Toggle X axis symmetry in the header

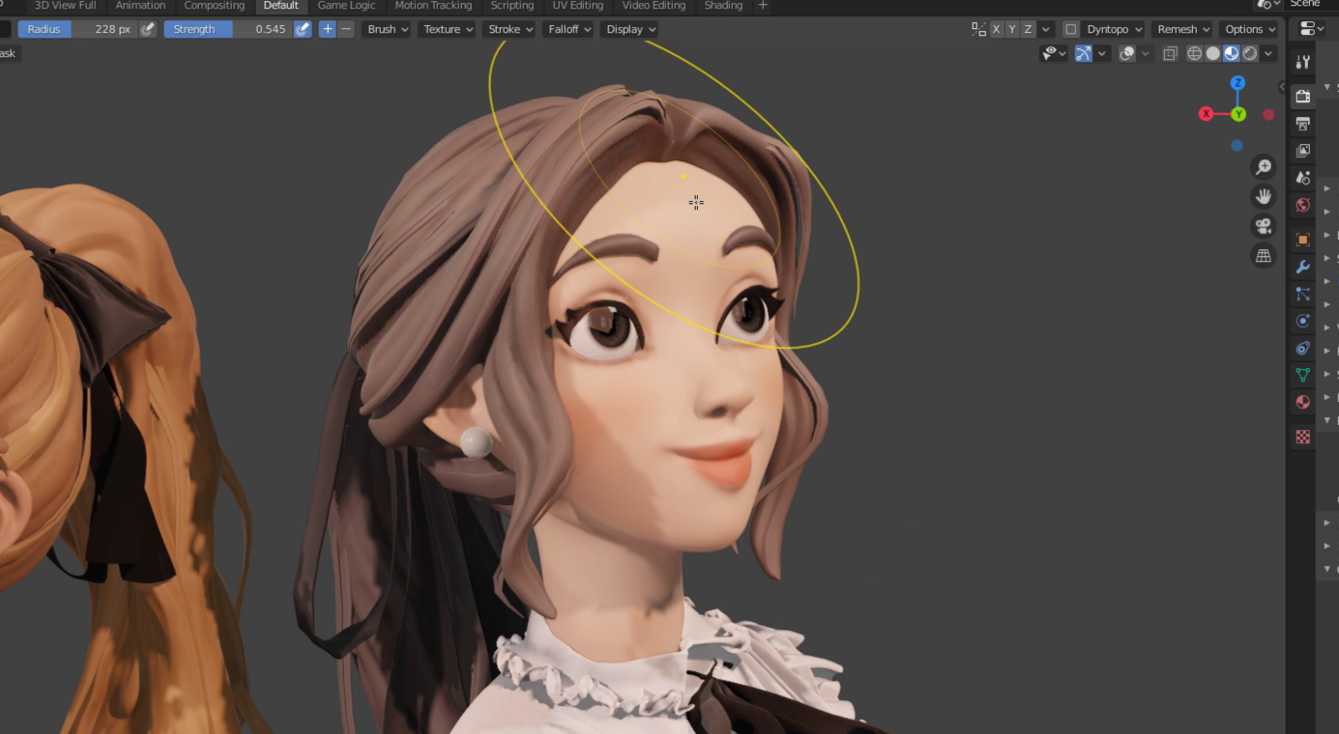tap(996, 29)
